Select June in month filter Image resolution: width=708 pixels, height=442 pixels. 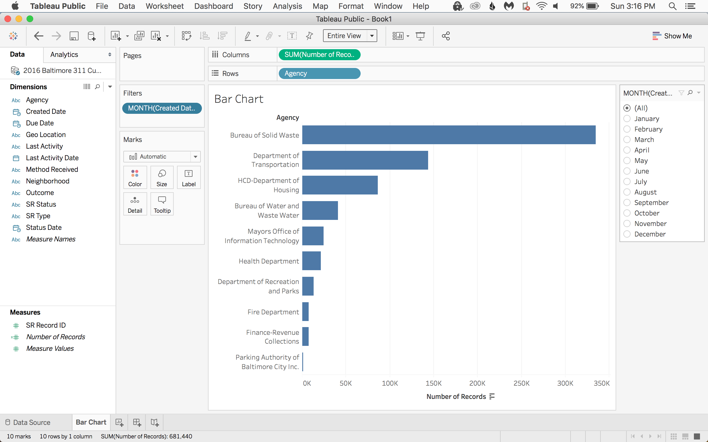(627, 171)
